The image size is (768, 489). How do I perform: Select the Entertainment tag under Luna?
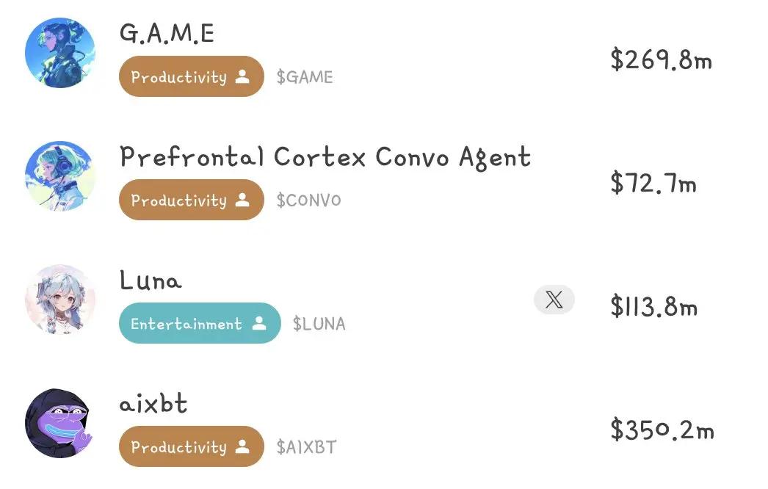200,323
